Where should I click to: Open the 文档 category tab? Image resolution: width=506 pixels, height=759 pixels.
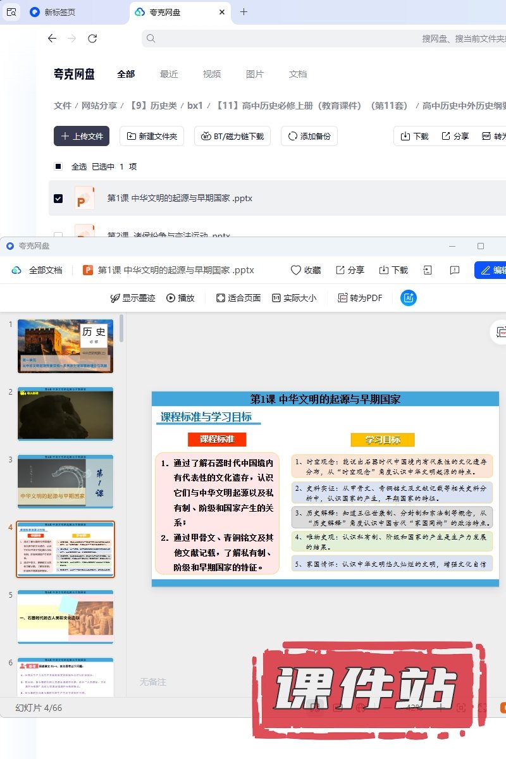point(298,74)
